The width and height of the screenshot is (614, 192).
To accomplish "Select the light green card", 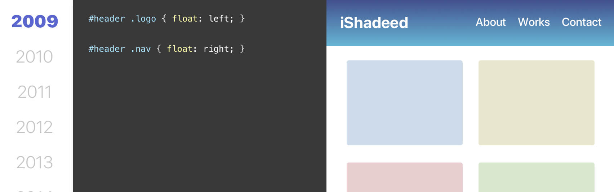I will coord(536,177).
